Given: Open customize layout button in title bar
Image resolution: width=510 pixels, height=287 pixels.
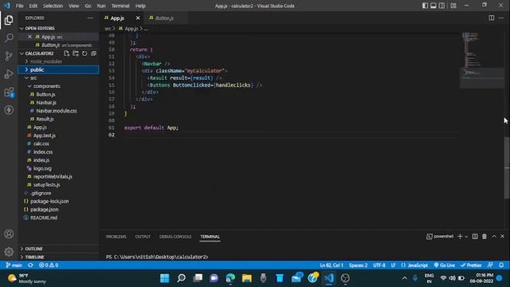Looking at the screenshot, I should click(453, 6).
